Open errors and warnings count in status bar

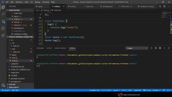(x=15, y=90)
